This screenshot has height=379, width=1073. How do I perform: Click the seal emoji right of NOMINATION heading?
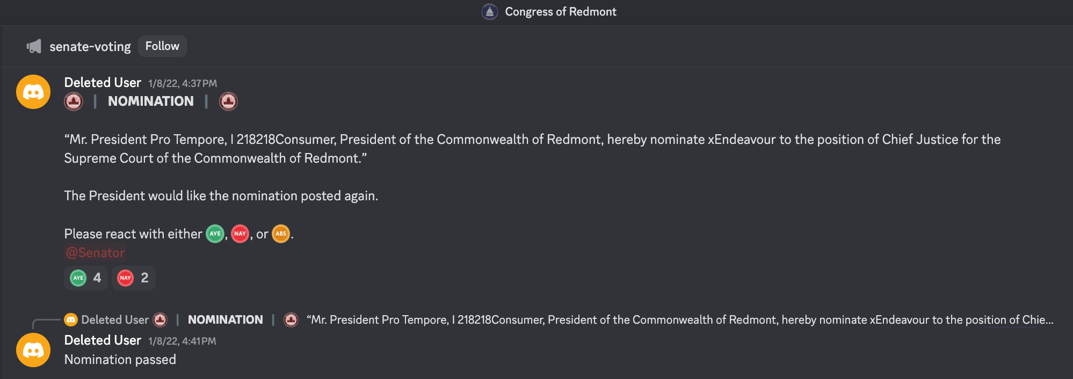228,101
